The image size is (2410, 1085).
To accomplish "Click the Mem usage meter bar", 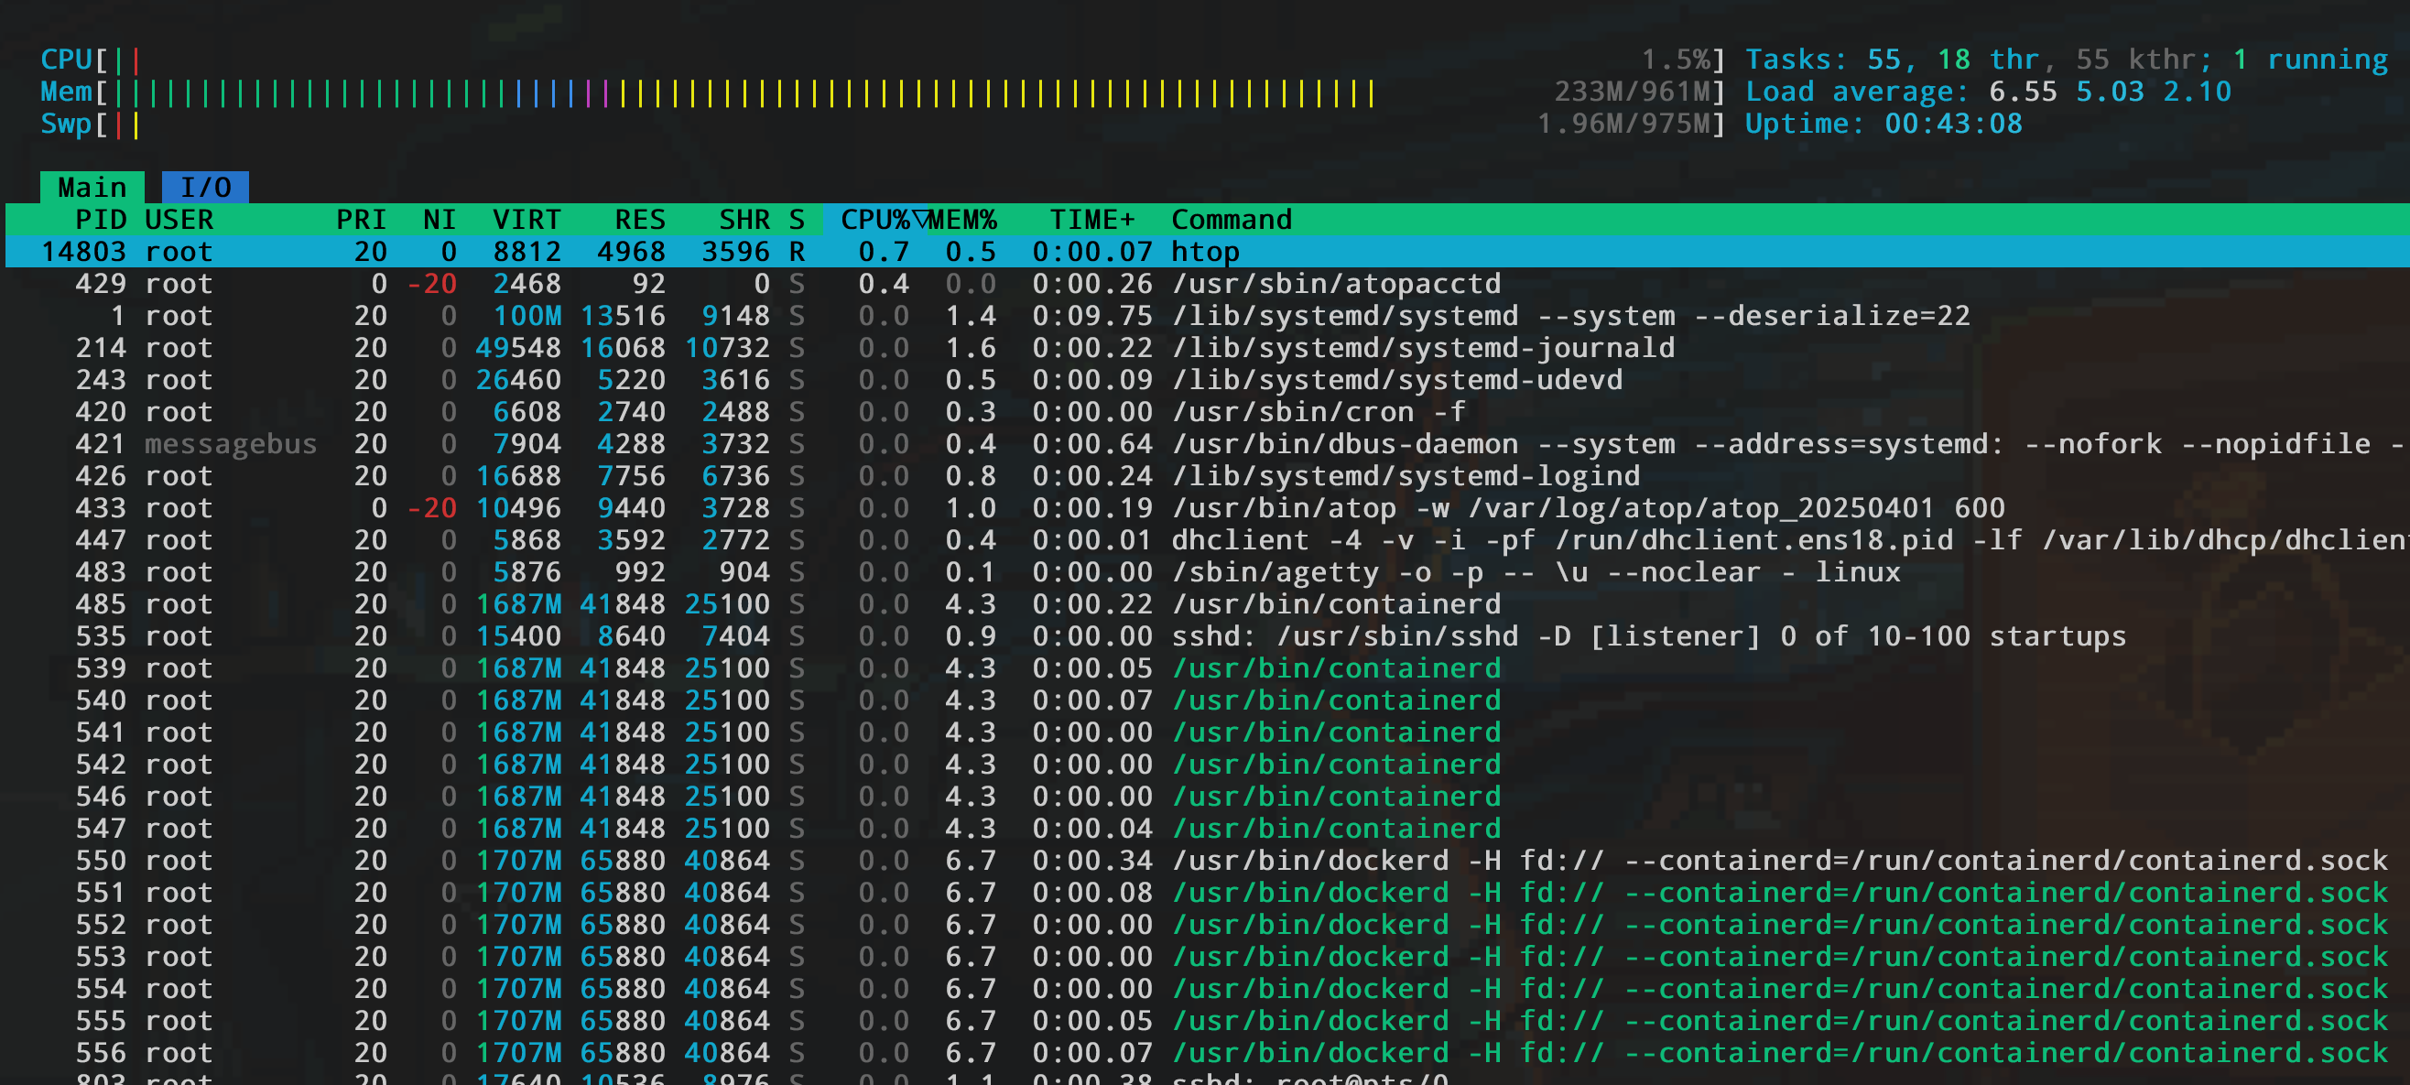I will click(x=748, y=92).
